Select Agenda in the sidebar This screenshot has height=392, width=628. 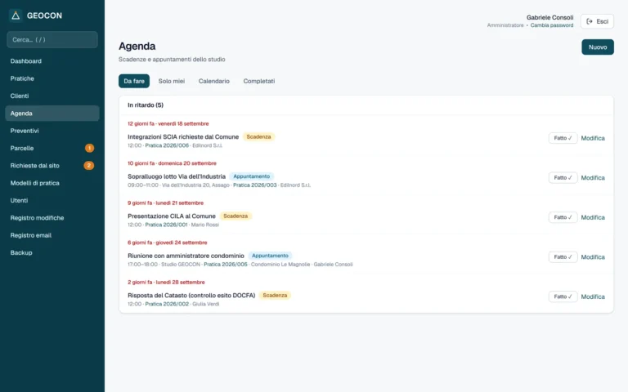[x=52, y=114]
